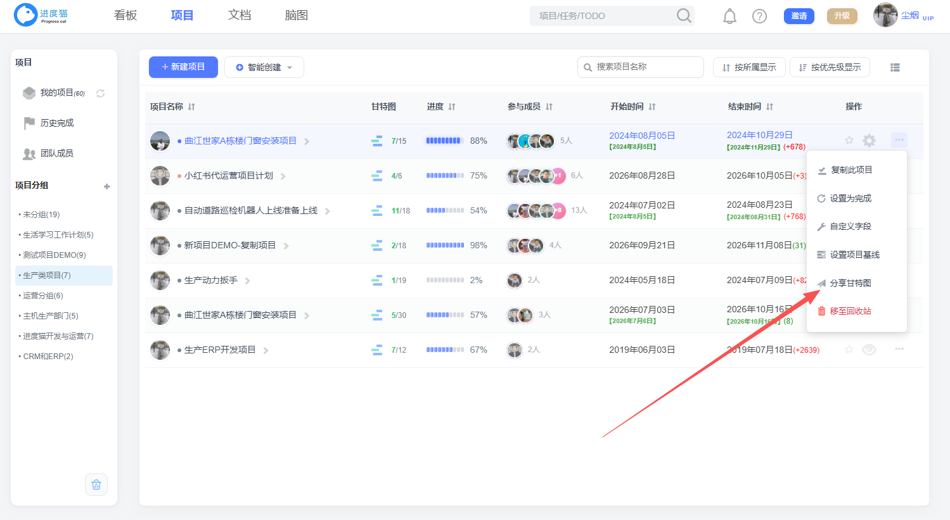Open the three-dot more menu for 生产ERP开发项目

click(x=899, y=349)
